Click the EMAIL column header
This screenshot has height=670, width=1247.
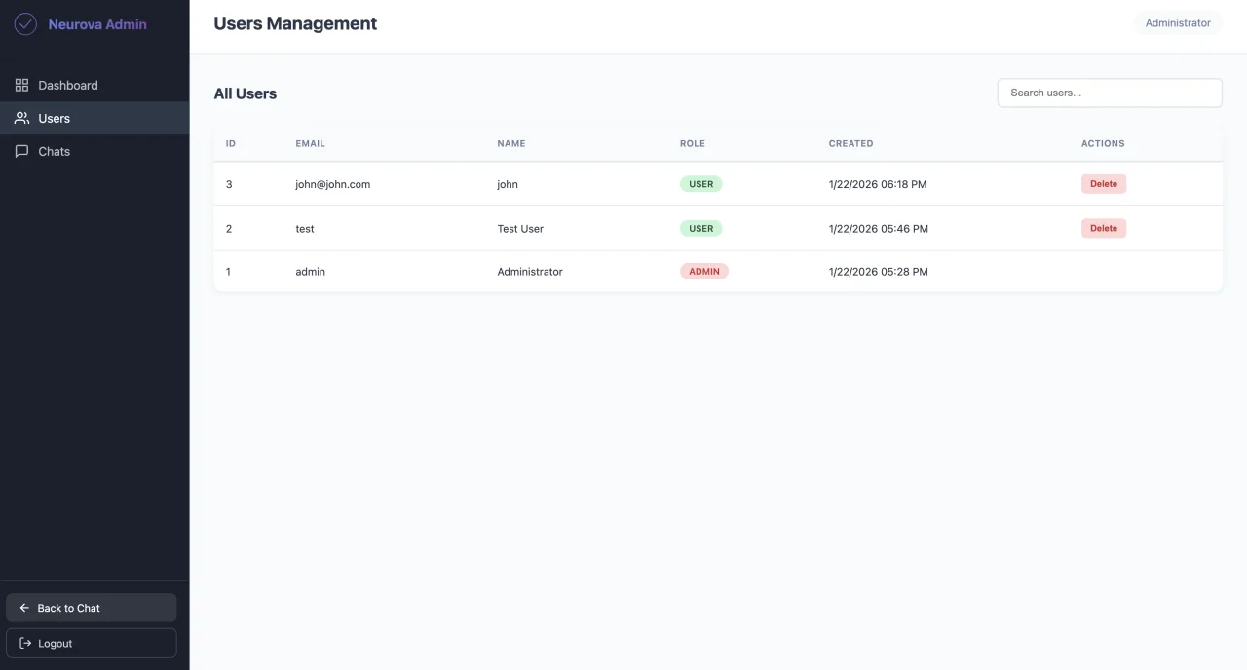point(311,143)
